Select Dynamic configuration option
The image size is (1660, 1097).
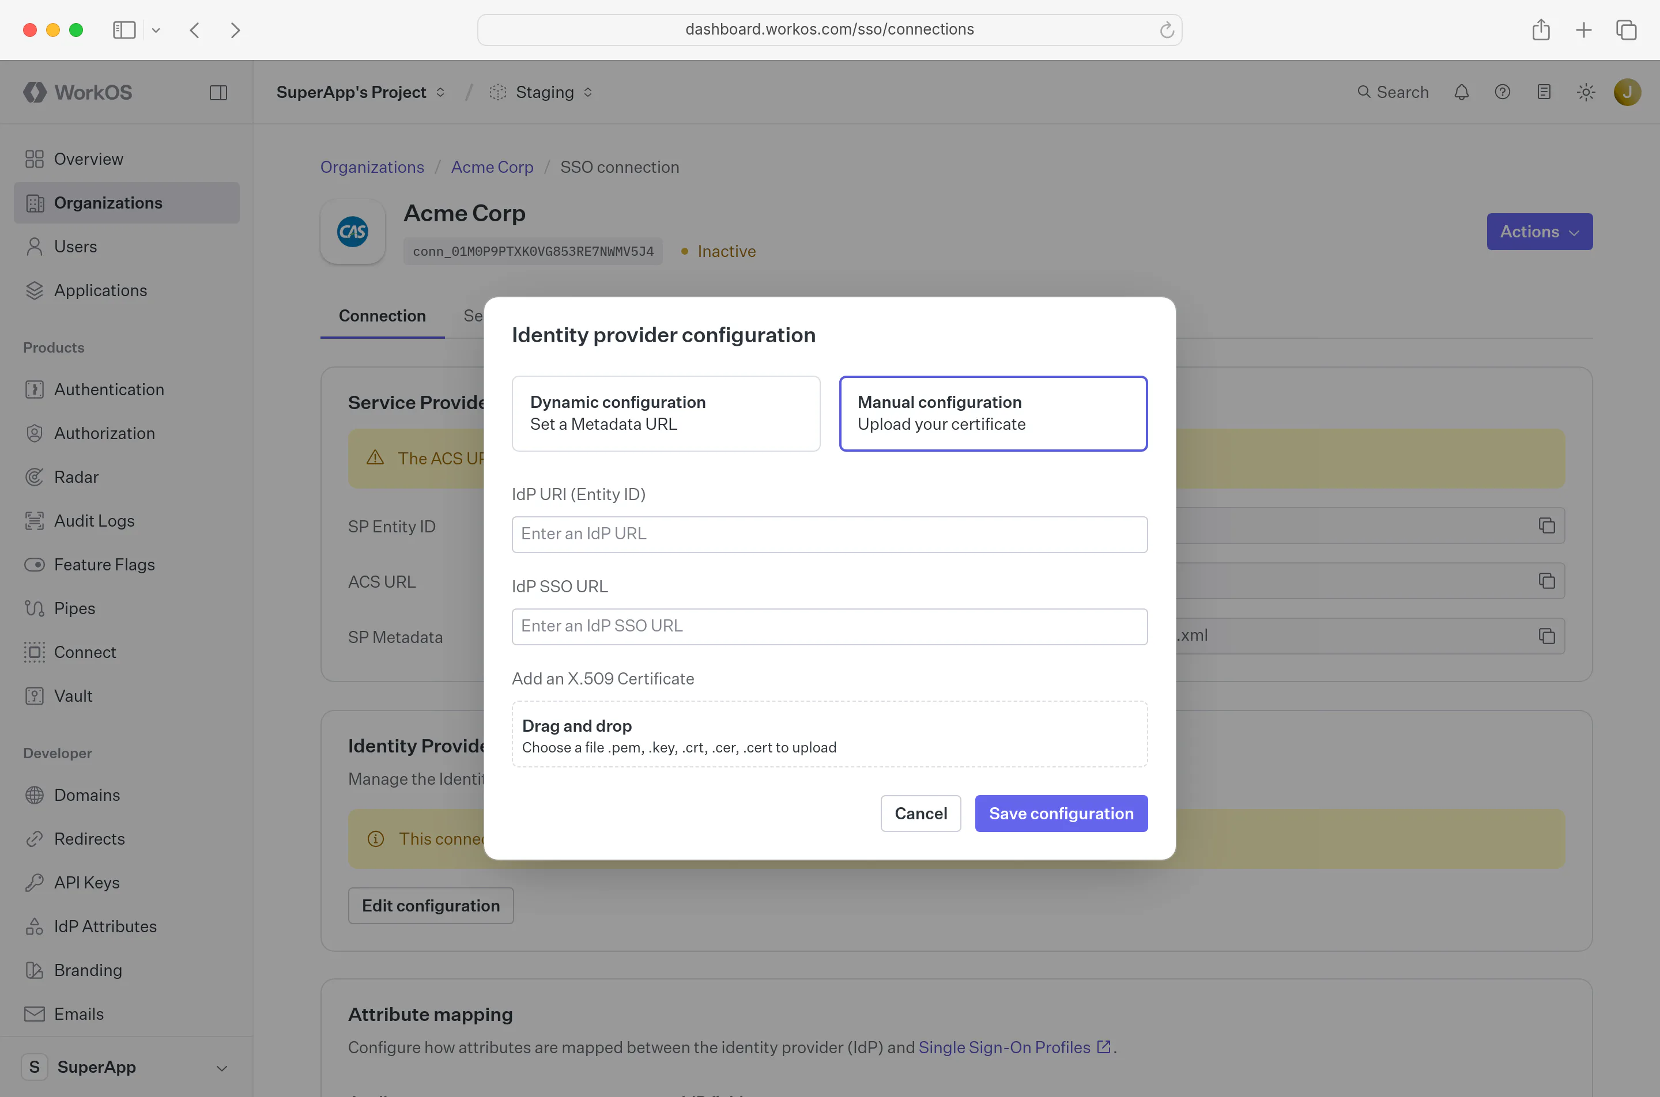pyautogui.click(x=666, y=414)
